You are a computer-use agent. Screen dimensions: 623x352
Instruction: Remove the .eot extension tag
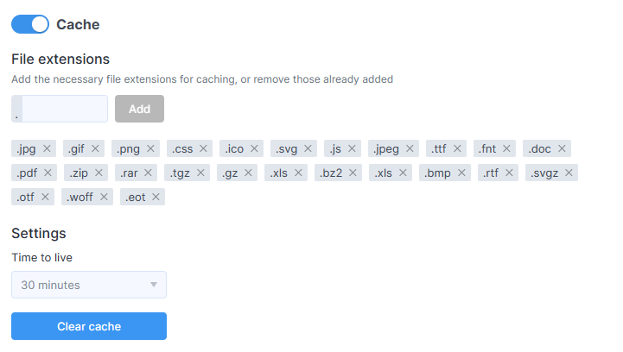pos(156,197)
